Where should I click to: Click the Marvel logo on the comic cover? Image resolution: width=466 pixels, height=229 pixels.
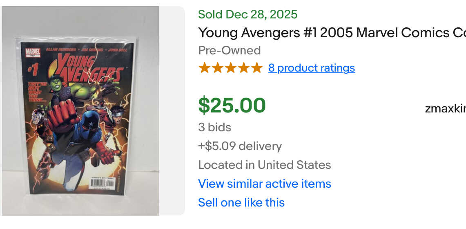(x=33, y=52)
